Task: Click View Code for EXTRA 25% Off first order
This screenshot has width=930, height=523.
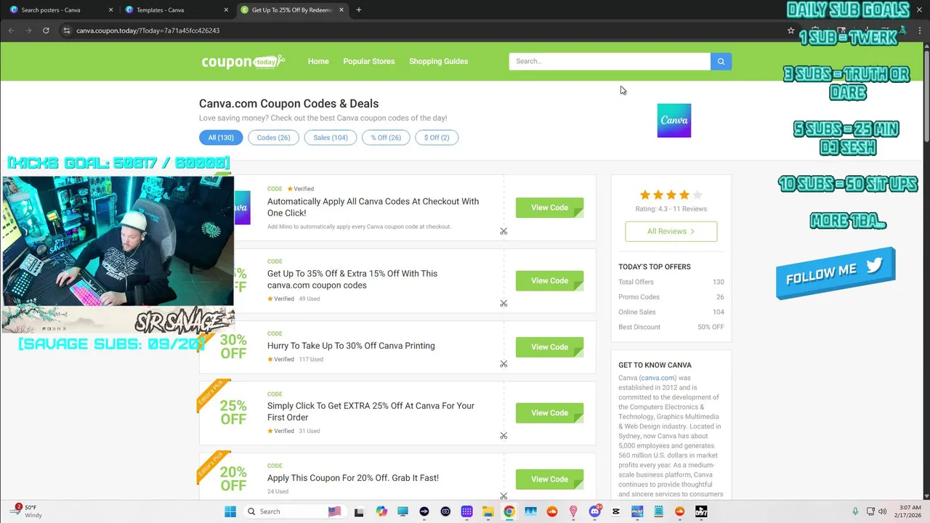Action: 549,413
